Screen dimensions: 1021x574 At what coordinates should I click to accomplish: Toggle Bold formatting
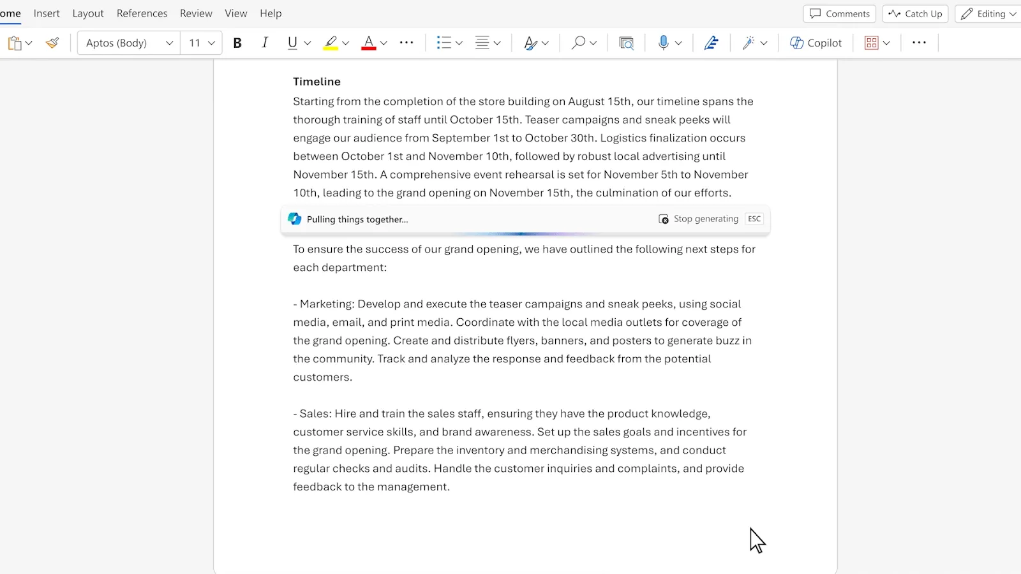237,43
